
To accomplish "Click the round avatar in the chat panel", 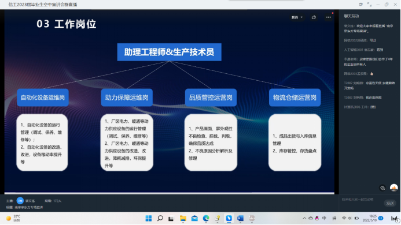I will 394,187.
